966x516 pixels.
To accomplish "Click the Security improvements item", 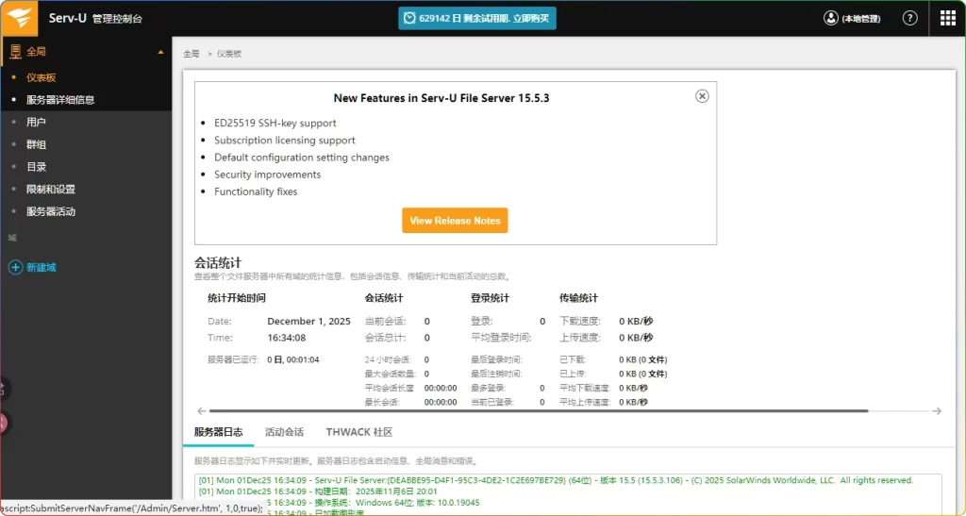I will coord(267,175).
